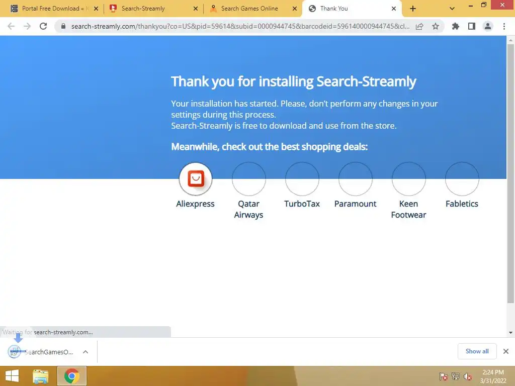
Task: Close the Search Games Online tab
Action: point(295,9)
